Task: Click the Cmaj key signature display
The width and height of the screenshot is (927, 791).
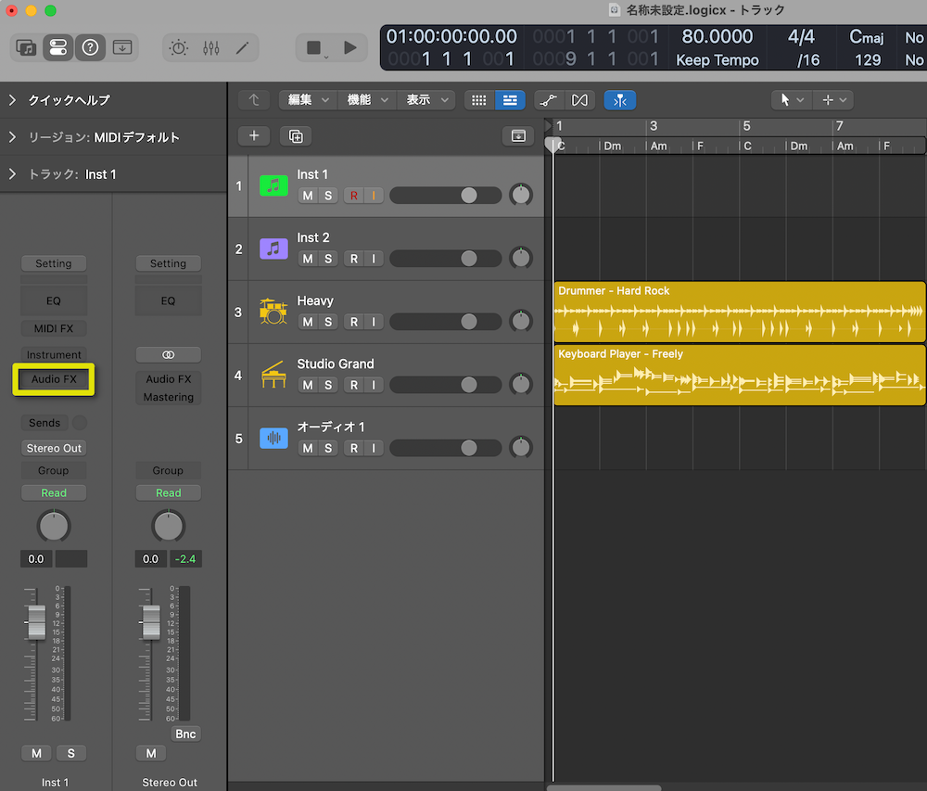Action: (866, 37)
